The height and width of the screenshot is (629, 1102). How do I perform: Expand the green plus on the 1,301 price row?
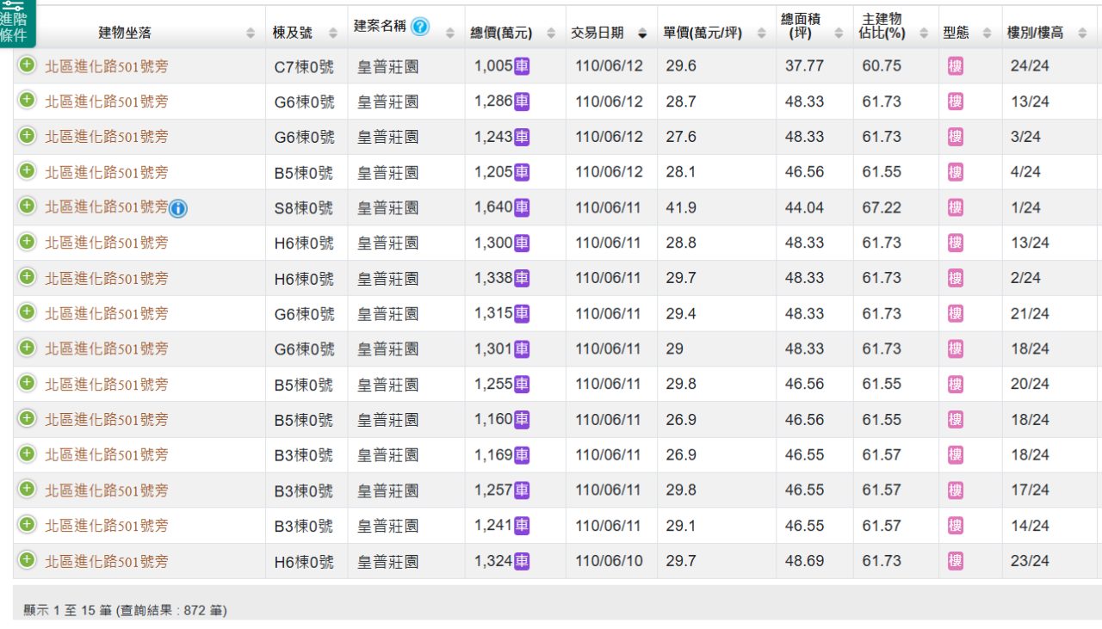point(27,347)
